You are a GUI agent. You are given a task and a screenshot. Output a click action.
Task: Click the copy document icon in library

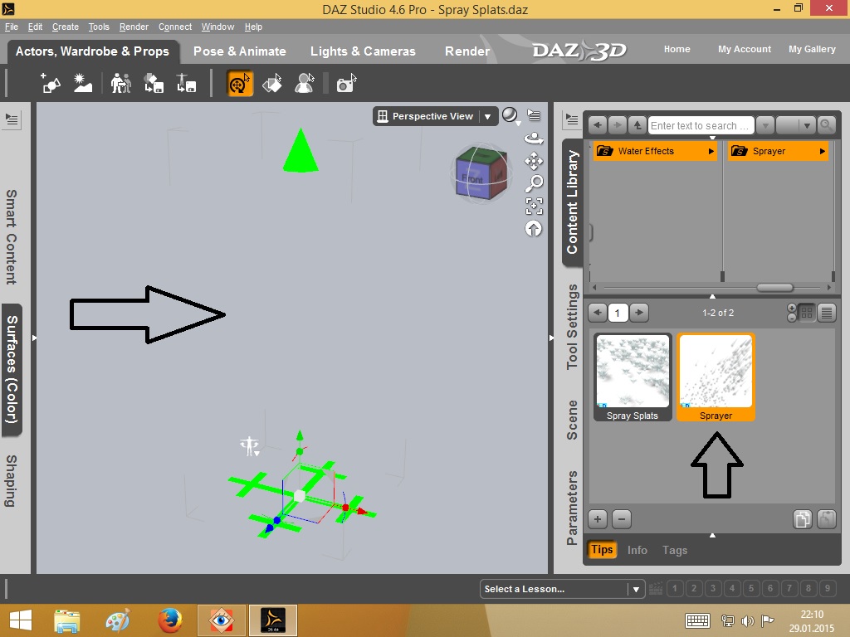(803, 519)
